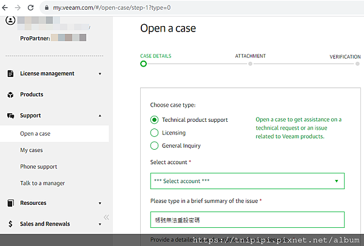Click the Attachment step marker

click(250, 64)
